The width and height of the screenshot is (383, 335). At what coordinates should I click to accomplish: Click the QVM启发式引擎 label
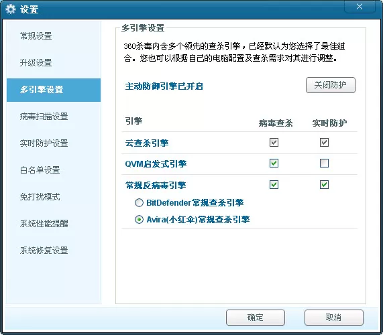click(x=156, y=163)
